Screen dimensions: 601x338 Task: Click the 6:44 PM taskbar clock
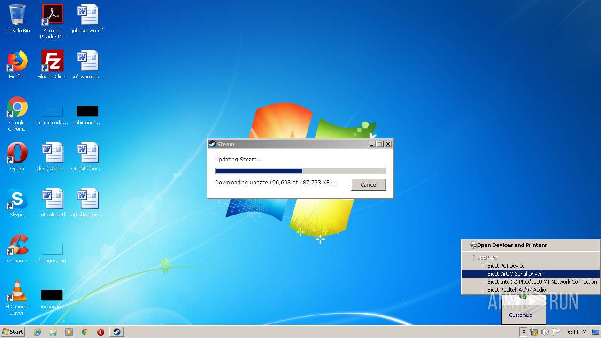point(577,332)
